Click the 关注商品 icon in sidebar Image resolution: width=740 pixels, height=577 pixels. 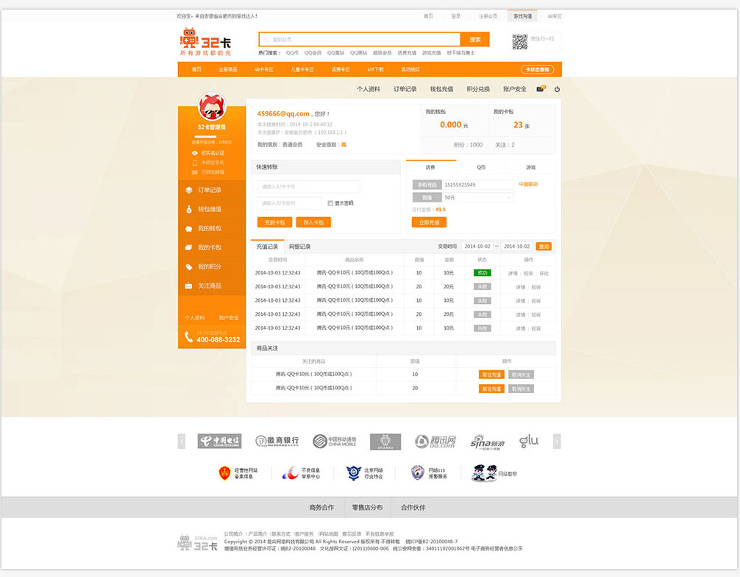[189, 286]
